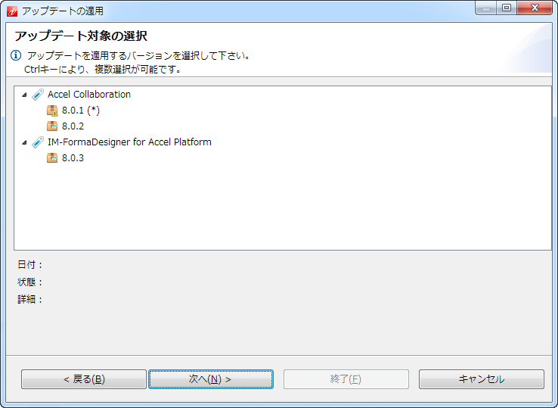Click the IM-FormaDesigner tag icon
The width and height of the screenshot is (558, 408).
click(38, 142)
